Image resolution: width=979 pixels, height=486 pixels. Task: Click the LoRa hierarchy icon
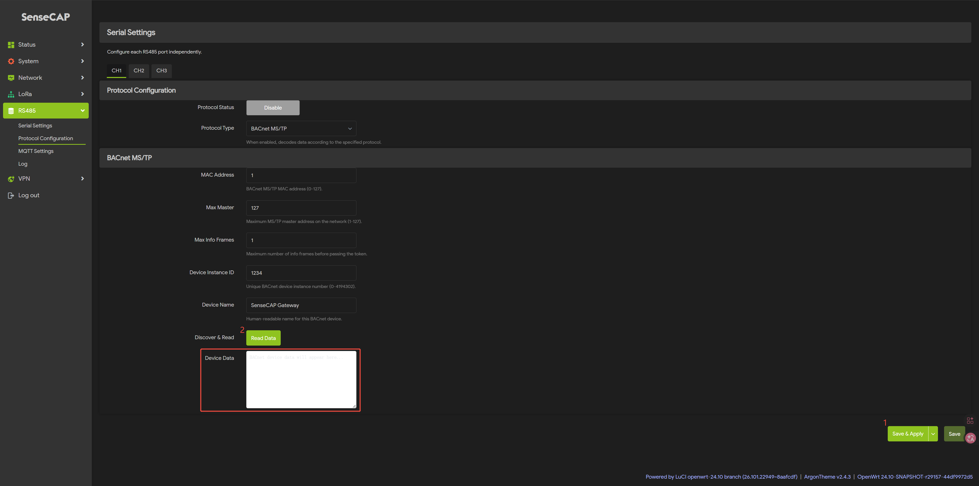pos(11,94)
